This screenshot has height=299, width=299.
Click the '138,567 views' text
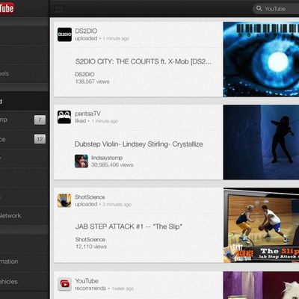[x=92, y=81]
